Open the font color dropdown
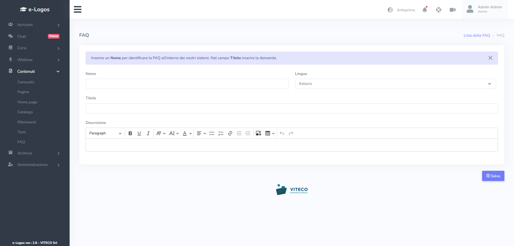This screenshot has width=514, height=246. point(187,133)
